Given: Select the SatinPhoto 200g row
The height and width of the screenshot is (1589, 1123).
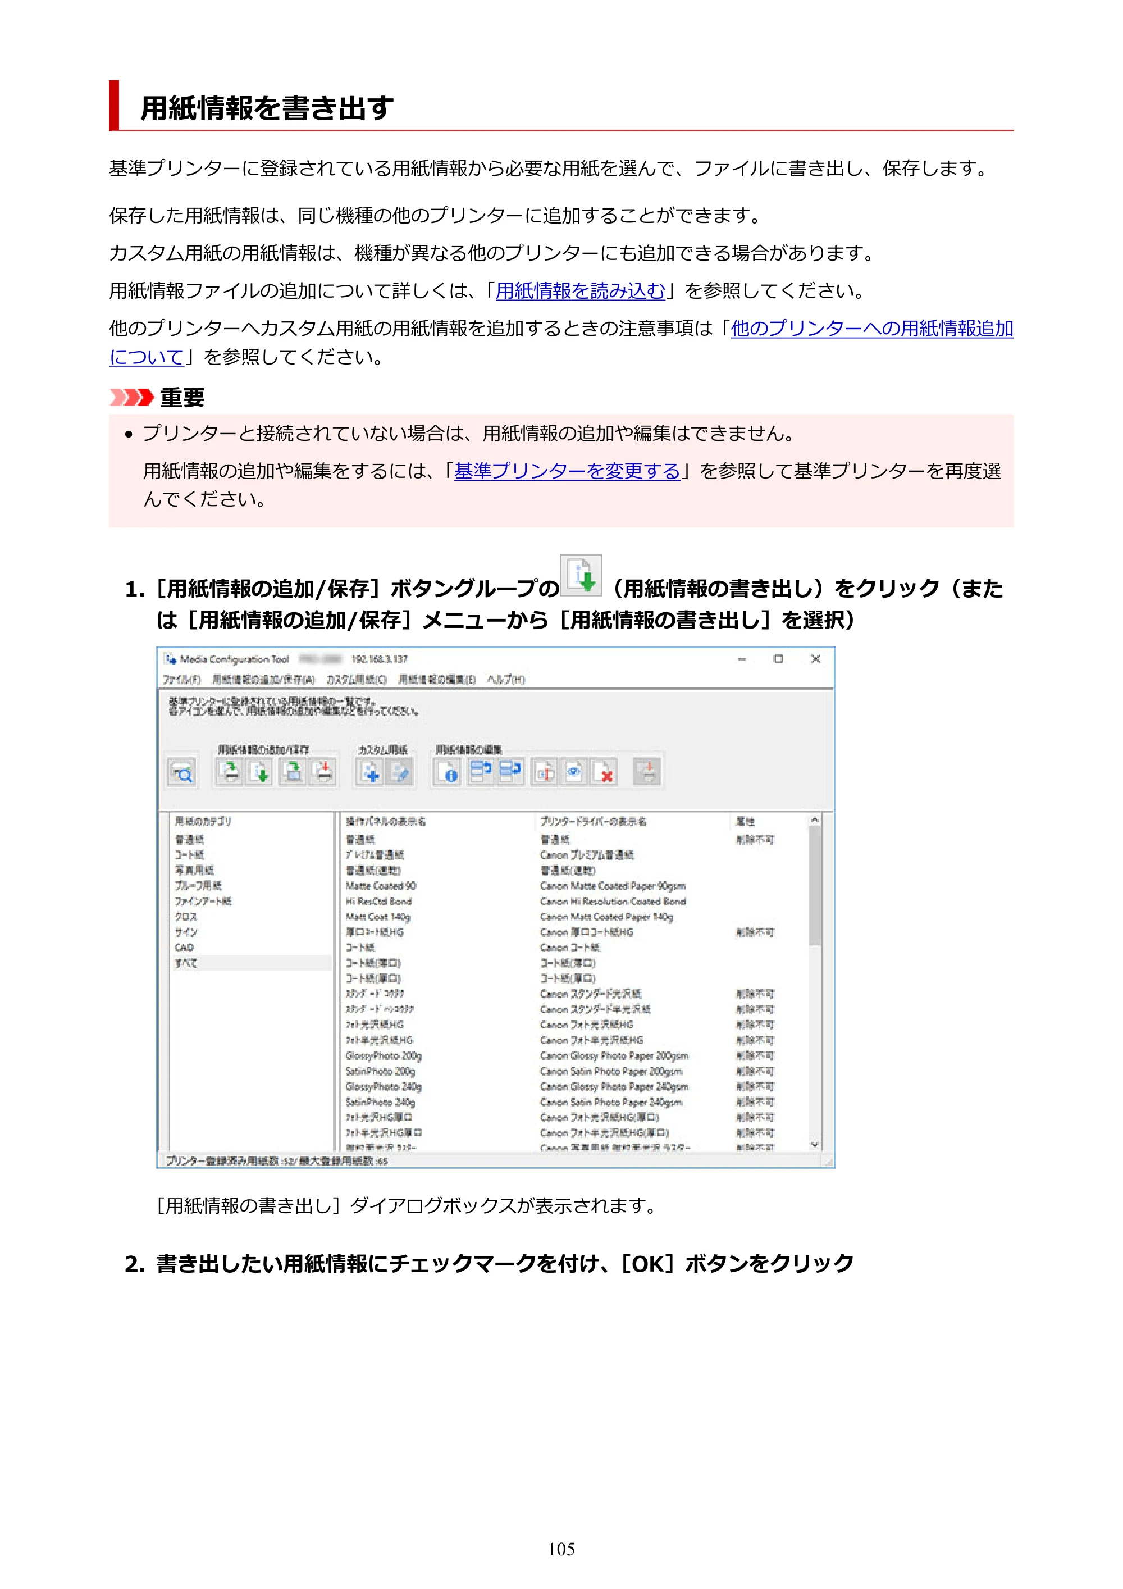Looking at the screenshot, I should [x=381, y=1071].
